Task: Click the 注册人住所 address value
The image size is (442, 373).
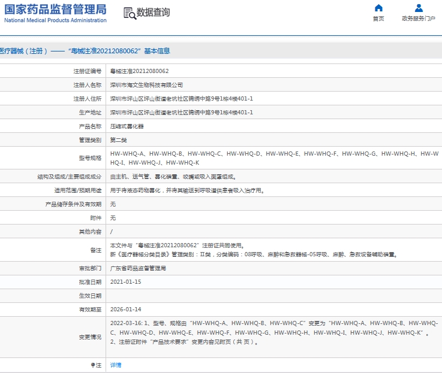Action: point(182,99)
